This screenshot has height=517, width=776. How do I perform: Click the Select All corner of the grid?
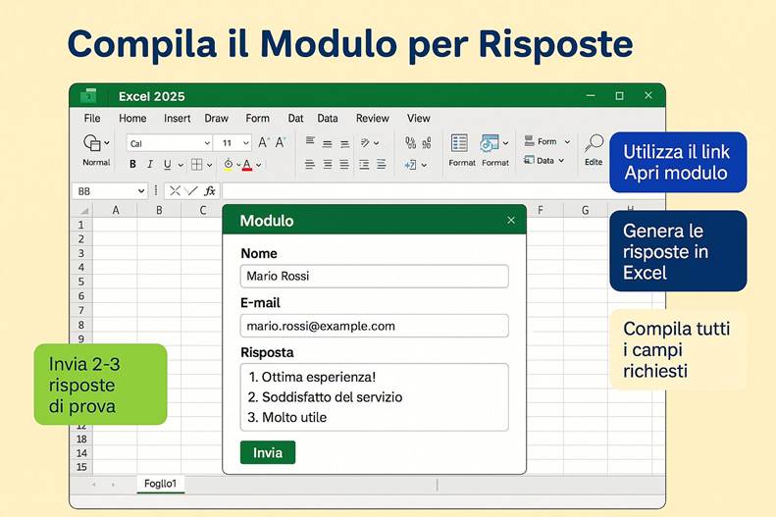coord(84,211)
